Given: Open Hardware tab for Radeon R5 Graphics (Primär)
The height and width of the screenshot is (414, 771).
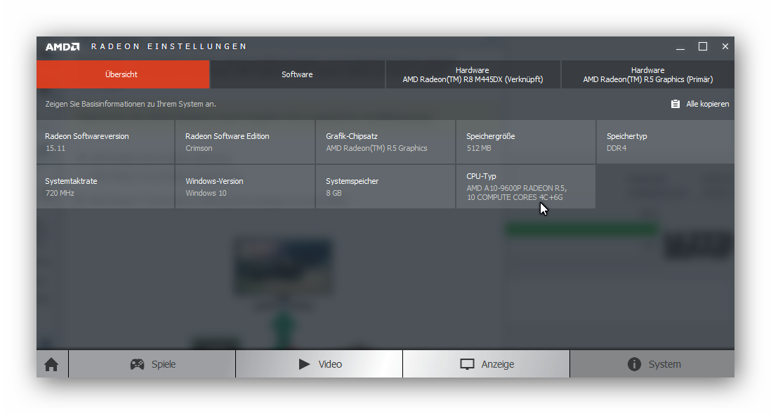Looking at the screenshot, I should pyautogui.click(x=647, y=74).
